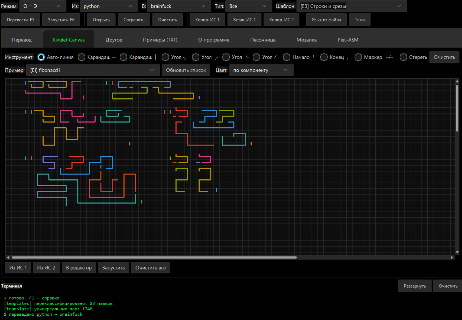Open the Piet-ASM tab
Viewport: 462px width, 320px height.
point(348,40)
